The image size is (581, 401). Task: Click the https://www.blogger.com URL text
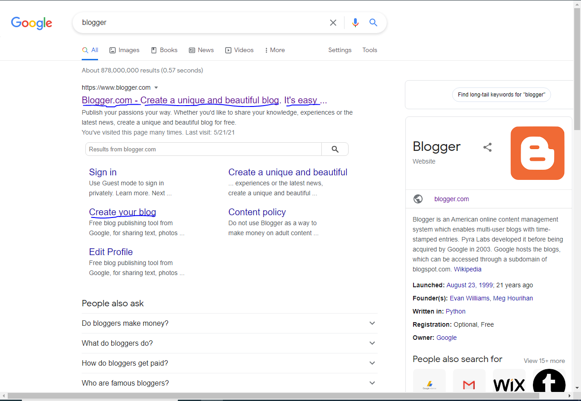pyautogui.click(x=116, y=87)
